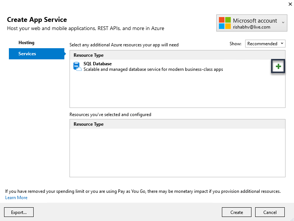Viewport: 294px width, 221px height.
Task: Click the rishabhv@live.com email text
Action: [251, 27]
